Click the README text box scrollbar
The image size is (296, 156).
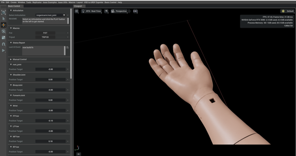68,21
